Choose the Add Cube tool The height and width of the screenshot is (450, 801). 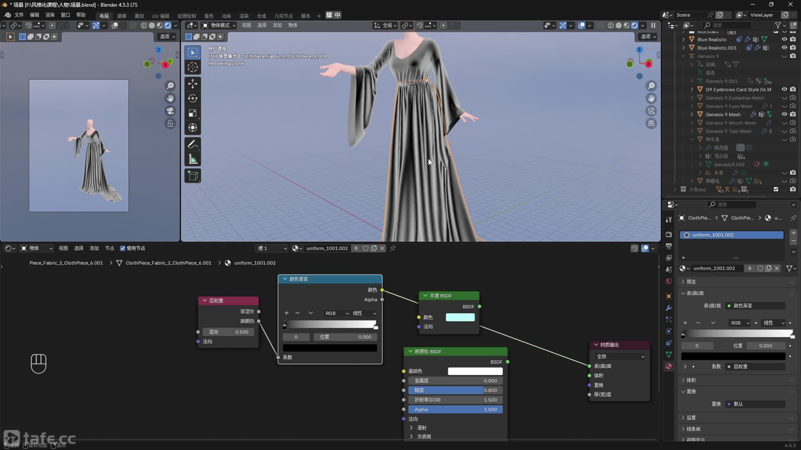(x=192, y=176)
